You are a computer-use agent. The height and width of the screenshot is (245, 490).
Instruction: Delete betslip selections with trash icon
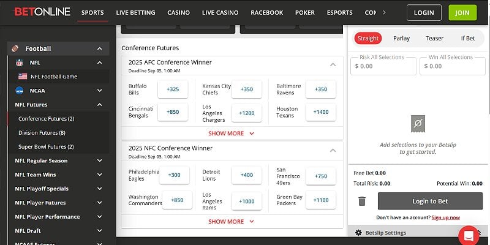point(362,201)
